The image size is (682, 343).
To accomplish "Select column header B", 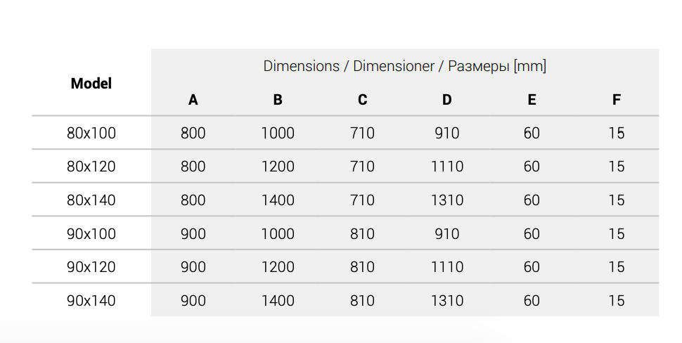I will coord(278,100).
